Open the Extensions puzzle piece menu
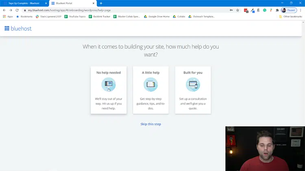This screenshot has width=305, height=171. 277,10
